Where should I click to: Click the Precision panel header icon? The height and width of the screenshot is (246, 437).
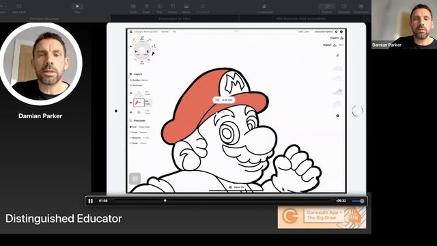point(130,121)
